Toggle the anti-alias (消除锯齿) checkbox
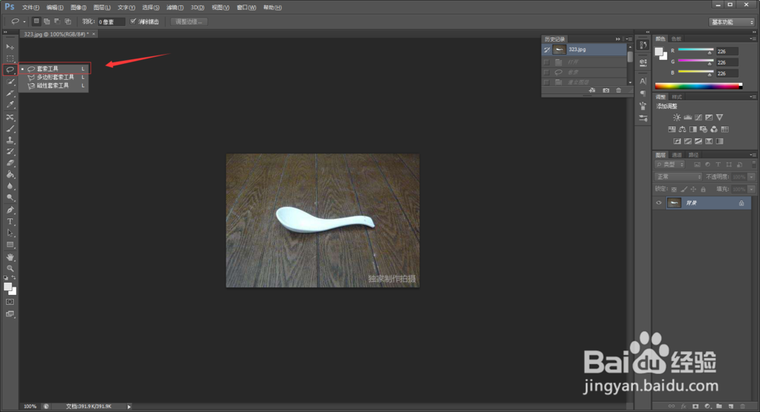Image resolution: width=760 pixels, height=412 pixels. (x=133, y=21)
